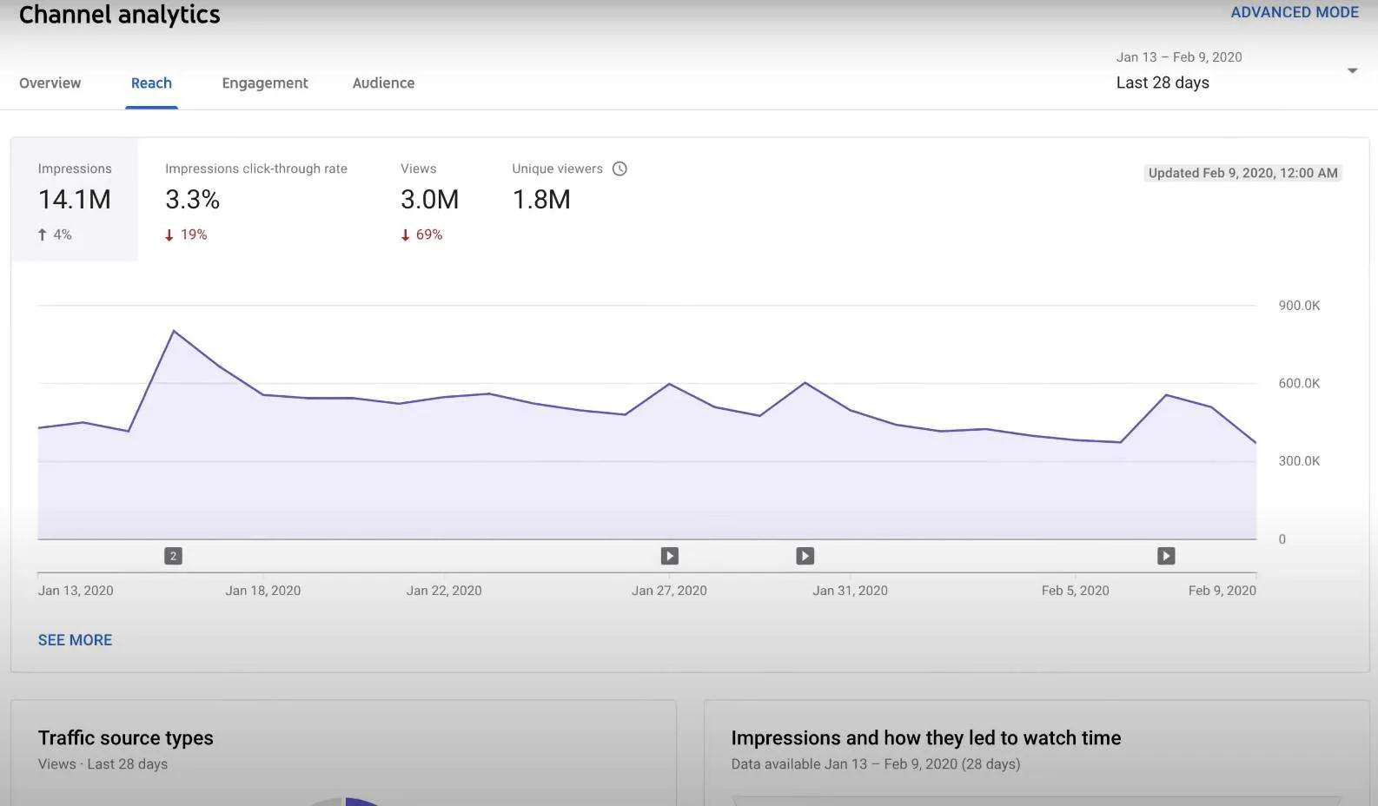
Task: Click the 1.8M unique viewers value
Action: 541,200
